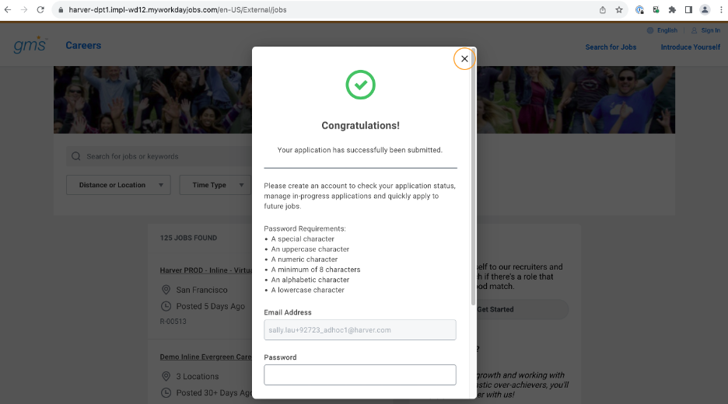
Task: Close the Congratulations dialog
Action: (464, 59)
